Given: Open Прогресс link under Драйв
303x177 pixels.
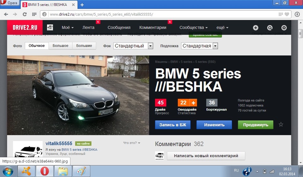Looking at the screenshot, I should (162, 113).
